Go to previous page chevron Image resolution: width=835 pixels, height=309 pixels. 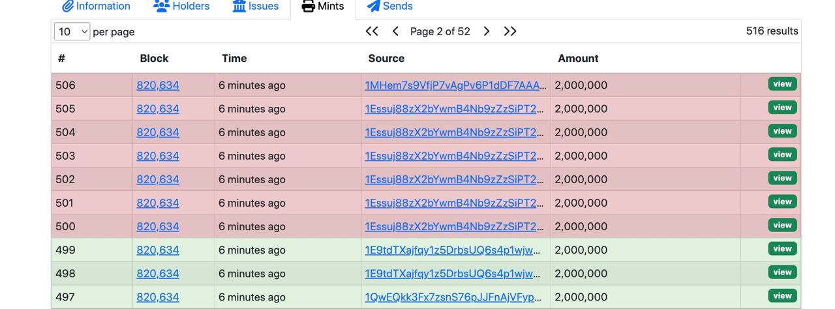point(395,31)
